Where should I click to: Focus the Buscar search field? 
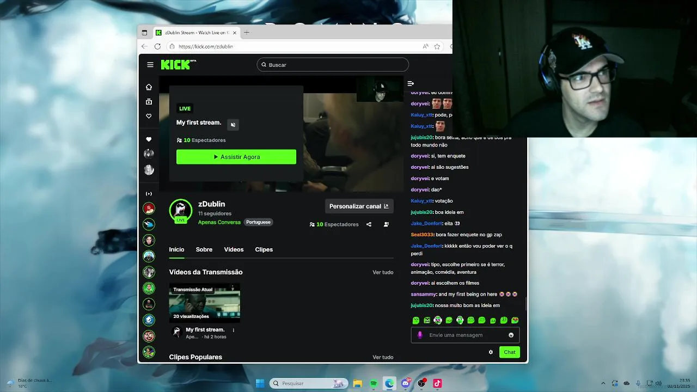point(333,65)
